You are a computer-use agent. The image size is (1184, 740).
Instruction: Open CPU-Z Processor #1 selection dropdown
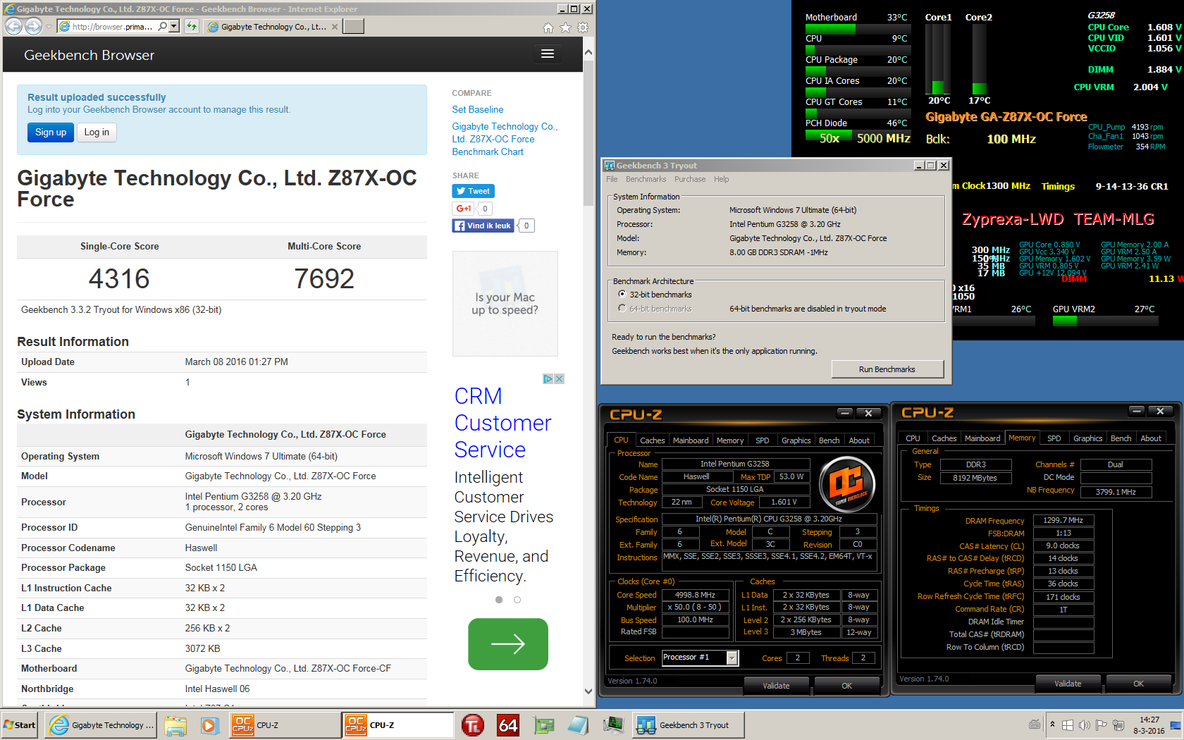click(732, 658)
